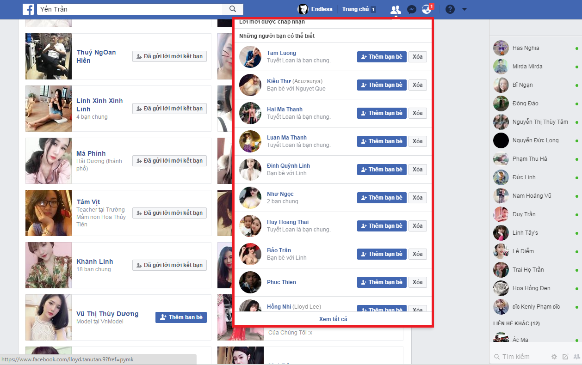Click the search magnifier button
The height and width of the screenshot is (365, 582).
[233, 9]
